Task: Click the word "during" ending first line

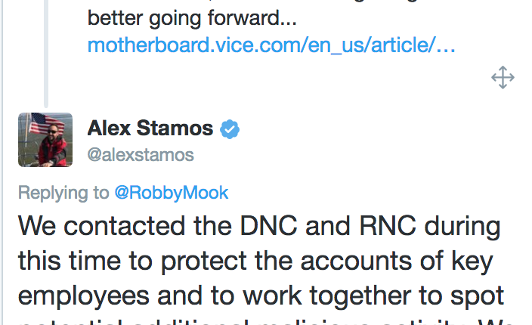Action: click(x=462, y=227)
